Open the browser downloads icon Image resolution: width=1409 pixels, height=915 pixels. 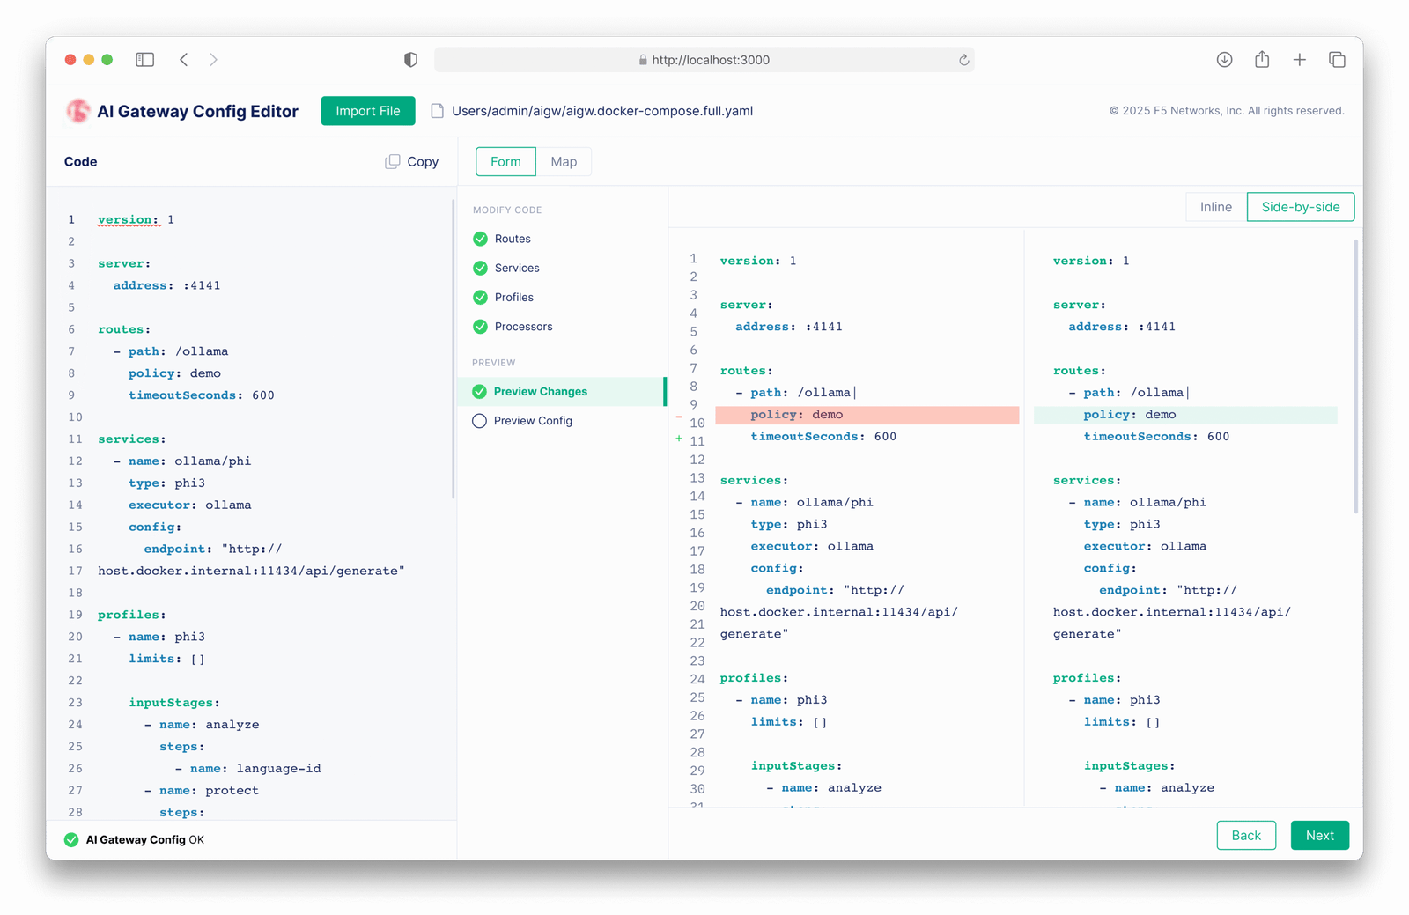[x=1224, y=60]
